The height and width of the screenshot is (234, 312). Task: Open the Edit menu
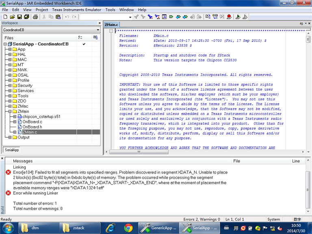coord(15,10)
